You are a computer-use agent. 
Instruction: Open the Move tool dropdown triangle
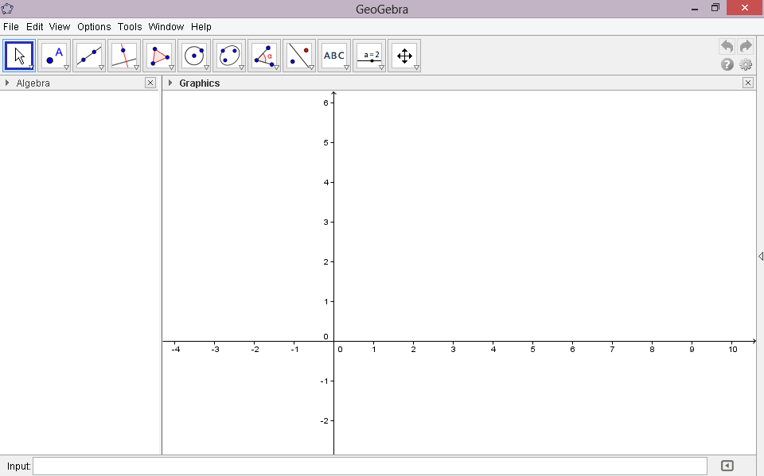pyautogui.click(x=31, y=68)
